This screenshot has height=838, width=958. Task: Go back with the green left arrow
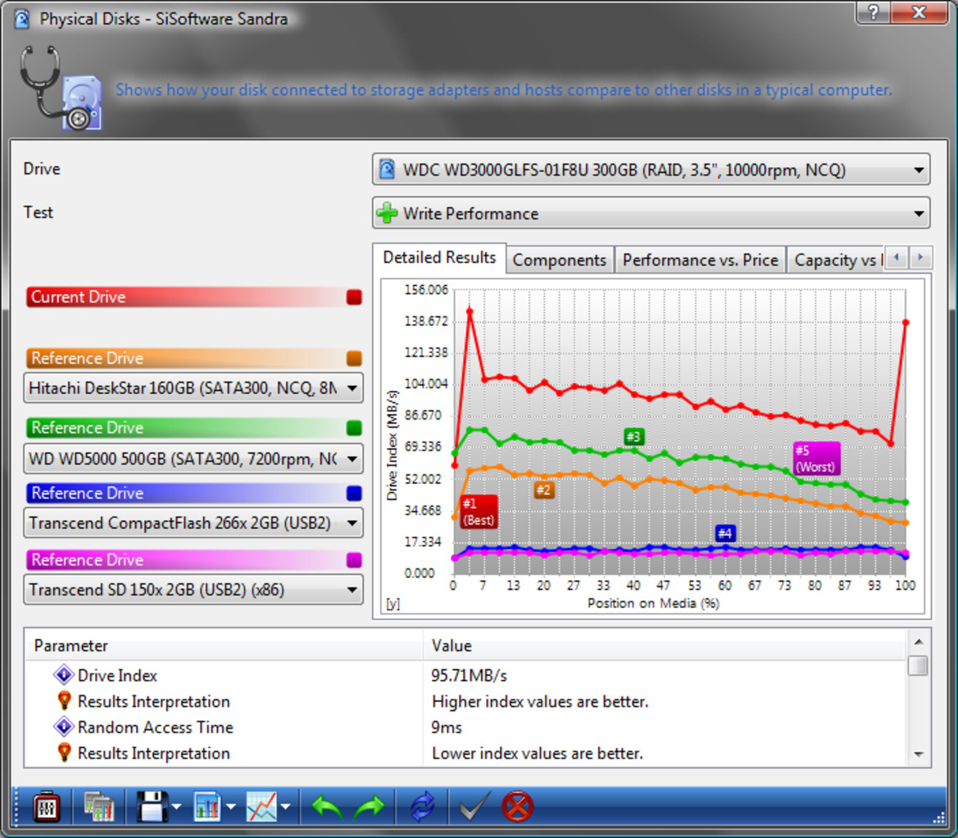(326, 808)
